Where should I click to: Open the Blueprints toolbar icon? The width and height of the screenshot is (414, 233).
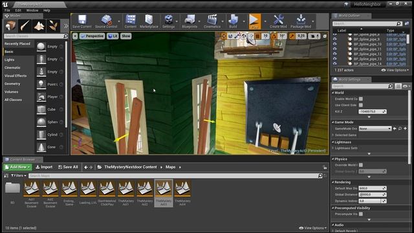point(190,21)
